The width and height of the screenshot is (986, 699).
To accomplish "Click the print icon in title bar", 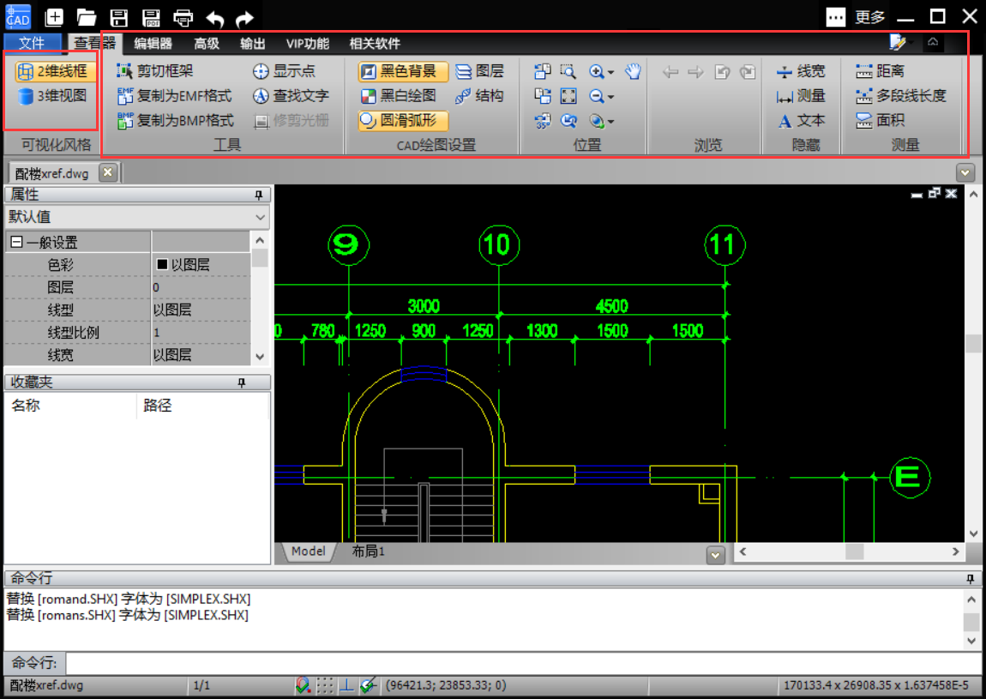I will [x=183, y=16].
